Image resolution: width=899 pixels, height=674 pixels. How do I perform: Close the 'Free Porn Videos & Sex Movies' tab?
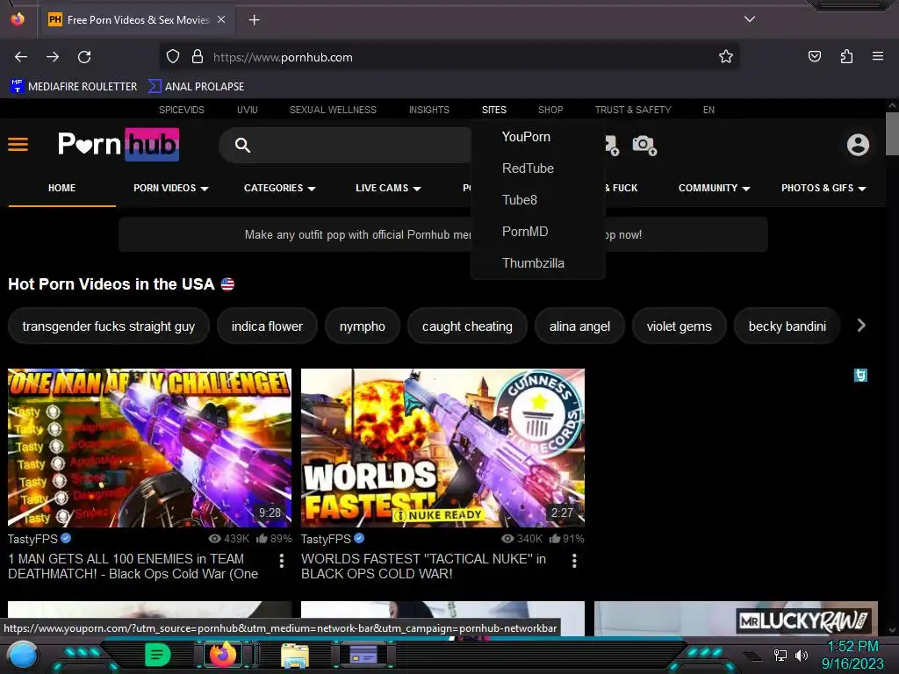coord(221,19)
